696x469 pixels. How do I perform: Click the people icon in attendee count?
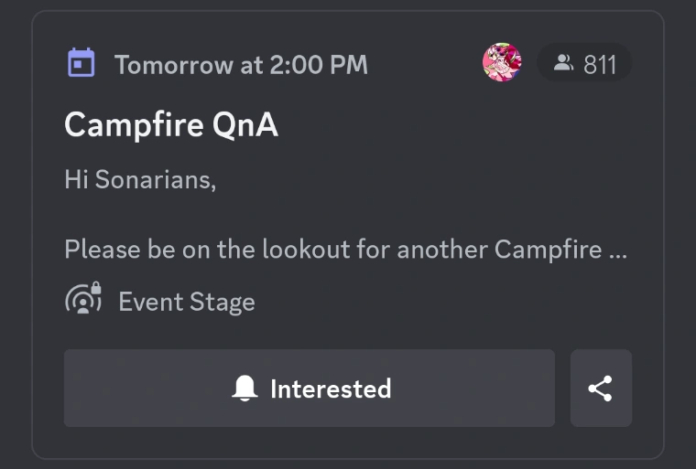pos(564,64)
